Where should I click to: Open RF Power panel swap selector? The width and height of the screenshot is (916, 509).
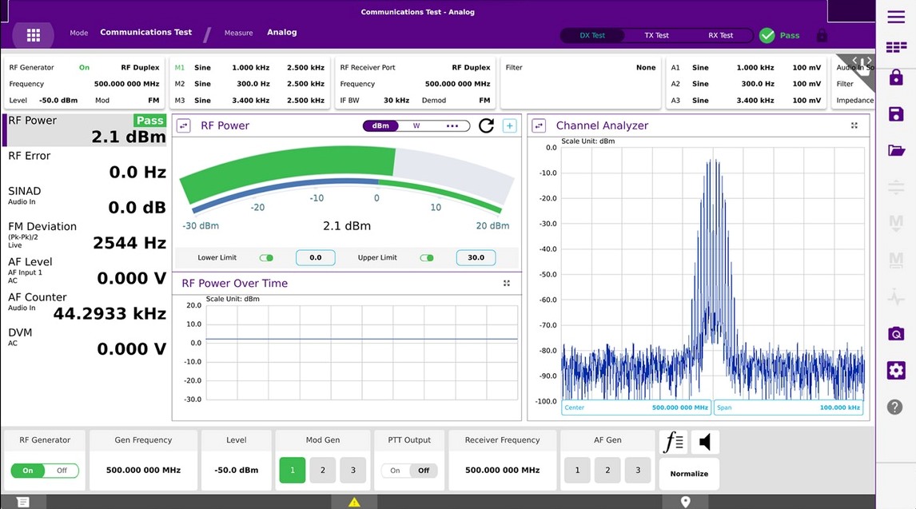[x=184, y=125]
